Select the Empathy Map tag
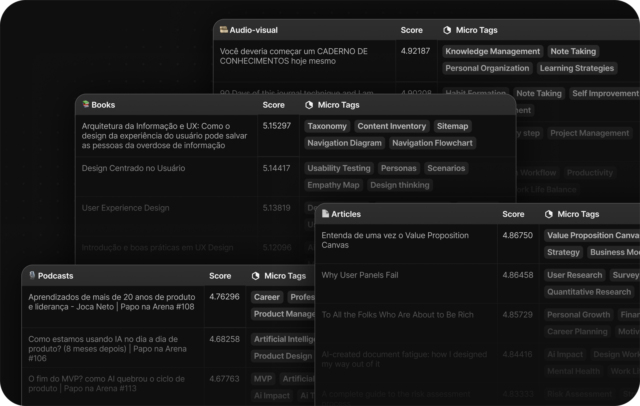The width and height of the screenshot is (640, 406). (x=333, y=185)
